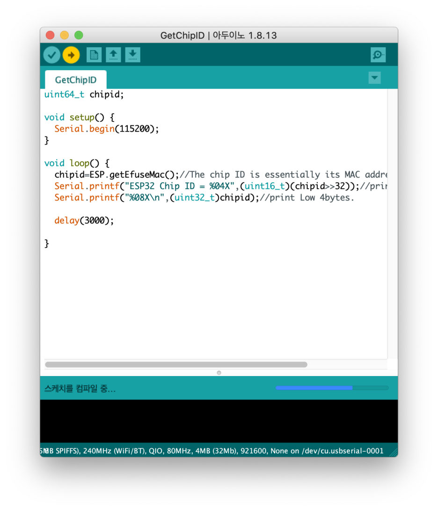Click the board info status bar text
438x510 pixels.
click(x=212, y=451)
